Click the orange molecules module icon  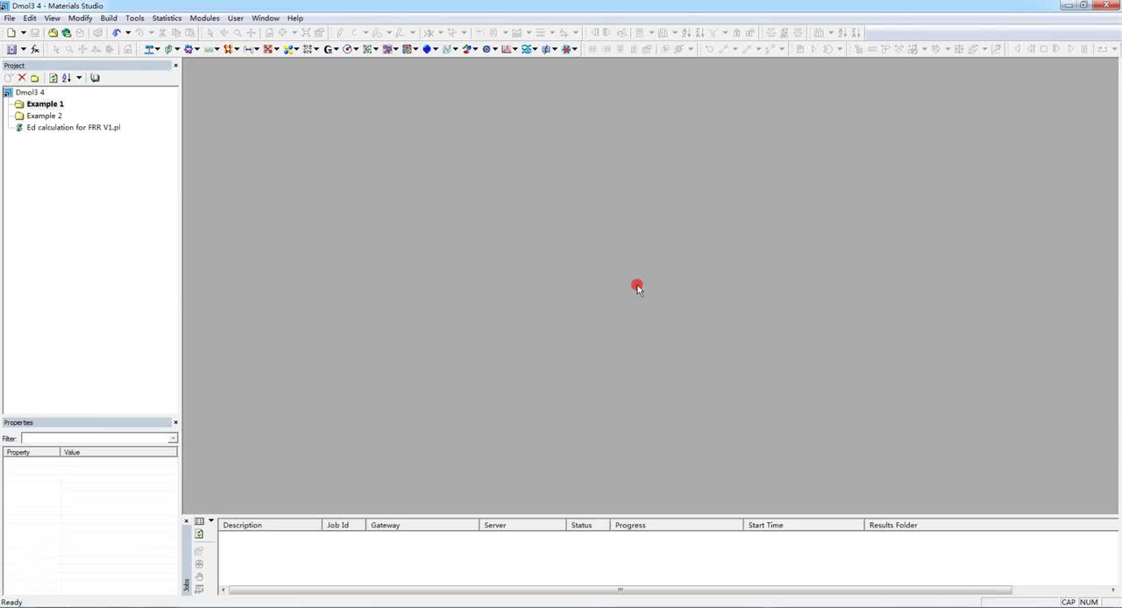(x=228, y=49)
